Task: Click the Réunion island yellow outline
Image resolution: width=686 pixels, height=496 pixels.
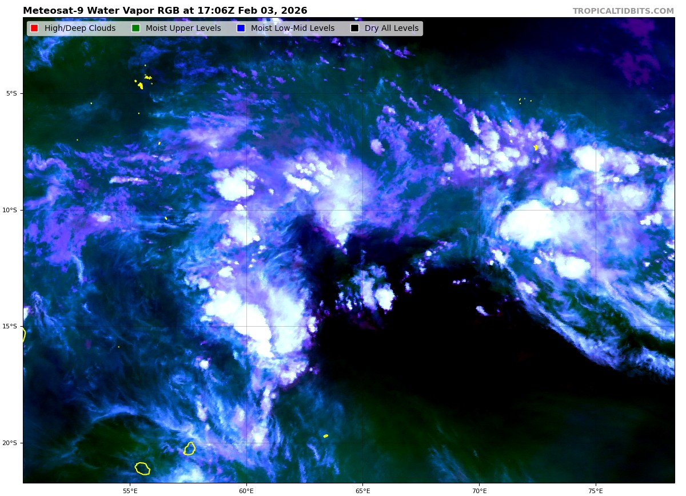Action: click(x=142, y=469)
